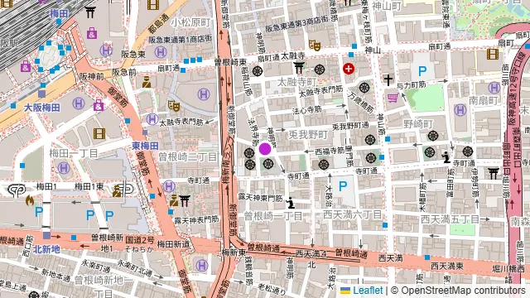Select the parking P icon north of 与力町
The image size is (530, 298).
[x=422, y=71]
